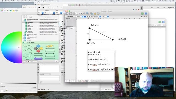Toggle the left sidebar view button
The width and height of the screenshot is (176, 99).
67,13
